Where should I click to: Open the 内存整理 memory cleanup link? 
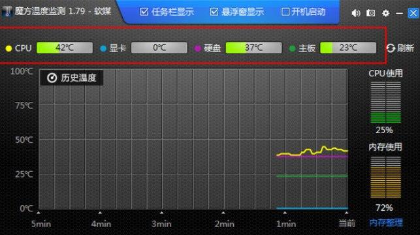pos(386,223)
